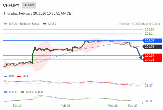Viewport: 163px width, 110px height.
Task: Click the Feb 26 axis date
Action: click(x=113, y=106)
